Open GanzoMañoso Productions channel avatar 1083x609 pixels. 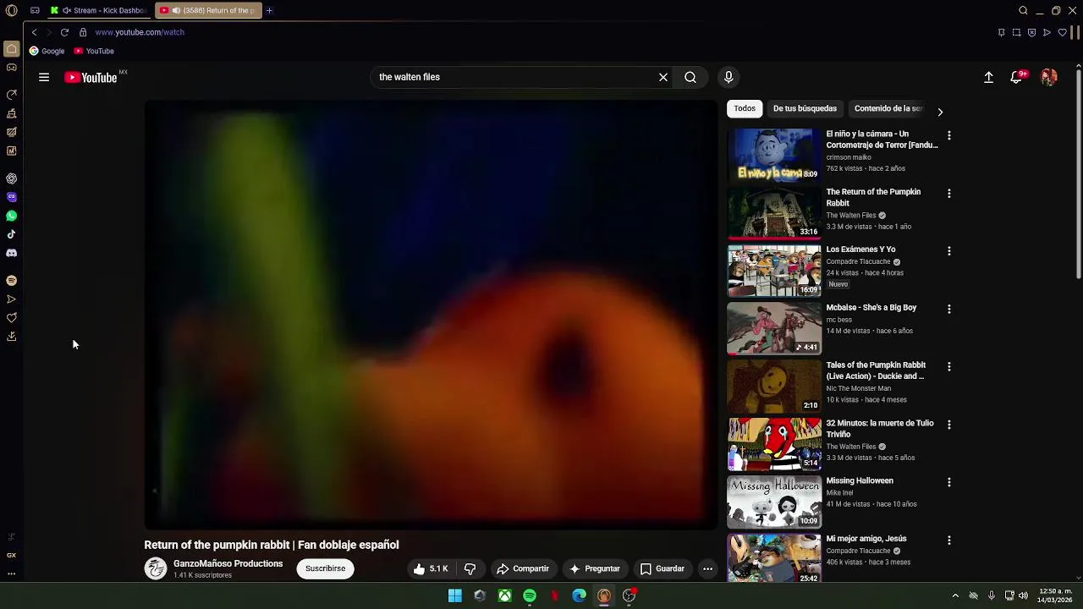click(156, 568)
